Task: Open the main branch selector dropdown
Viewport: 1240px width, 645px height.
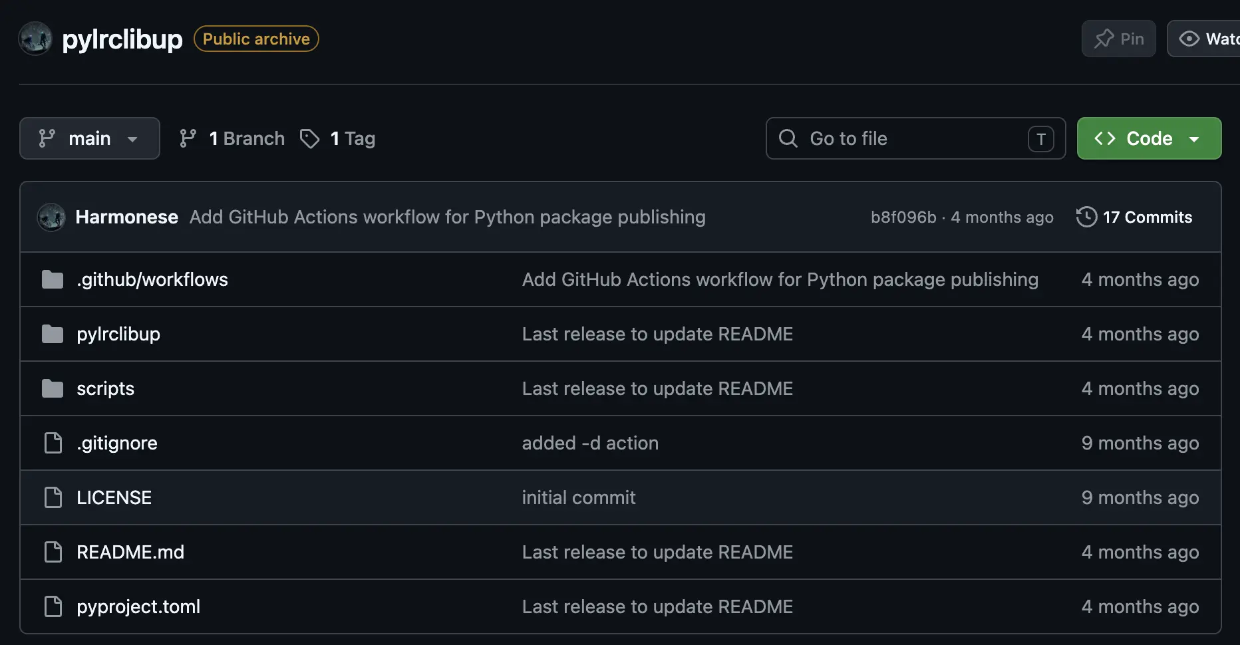Action: tap(90, 138)
